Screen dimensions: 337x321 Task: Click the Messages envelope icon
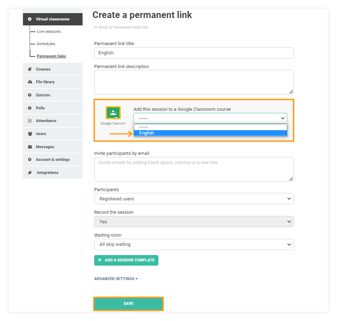tap(30, 147)
